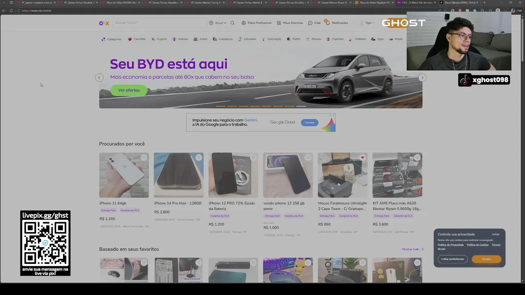Switch to the PC Gamer Pichau Kesabel tab

[x=80, y=2]
